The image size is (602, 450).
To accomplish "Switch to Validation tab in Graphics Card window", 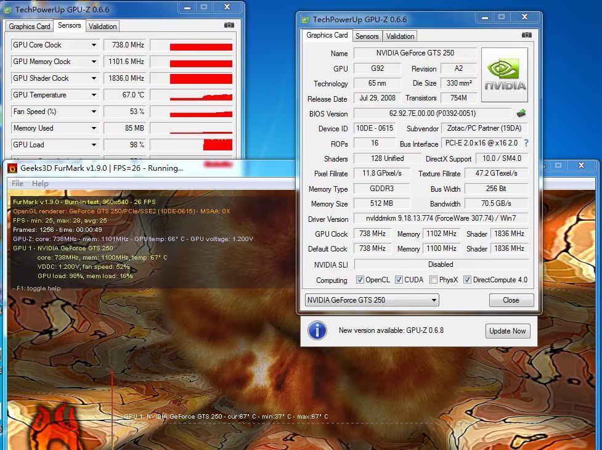I will click(400, 36).
